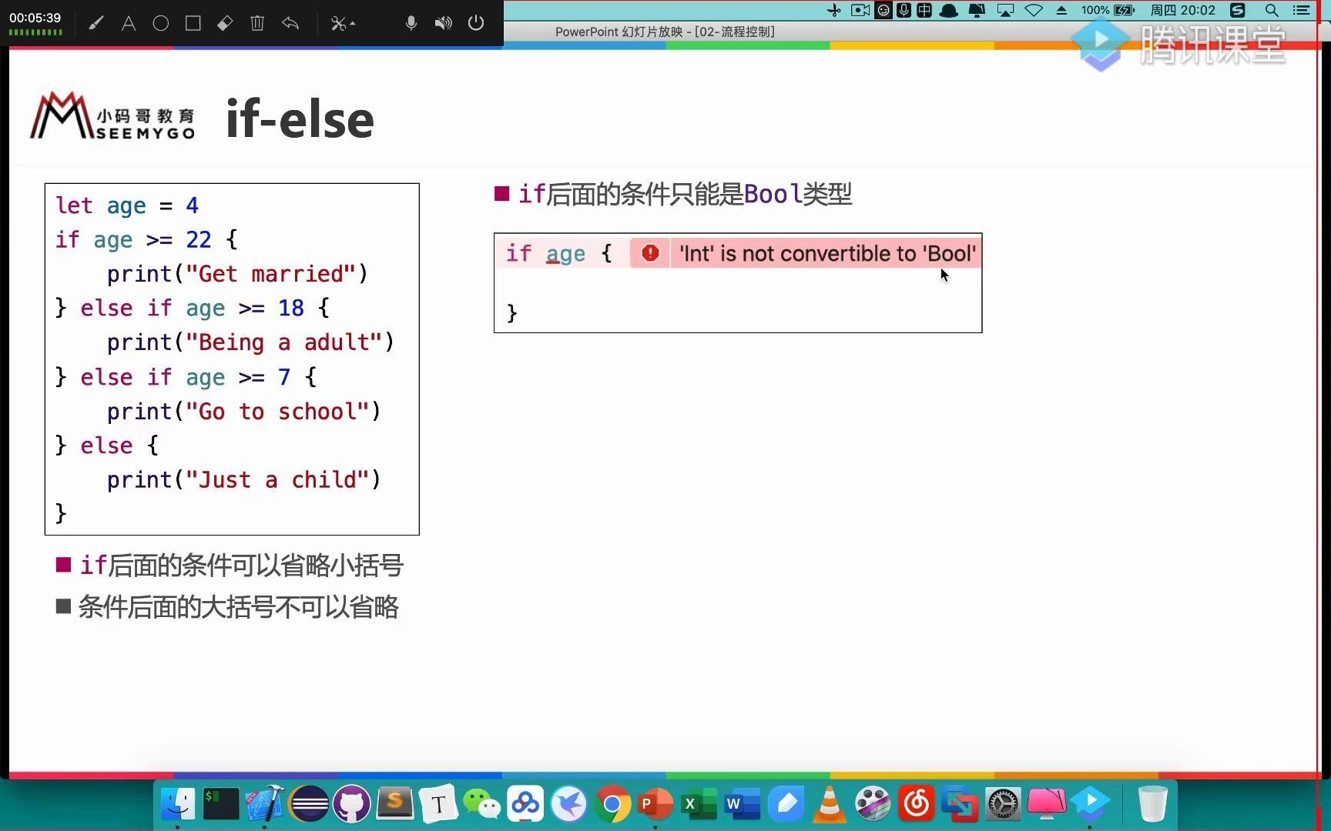
Task: Open Finder from the dock
Action: [x=178, y=804]
